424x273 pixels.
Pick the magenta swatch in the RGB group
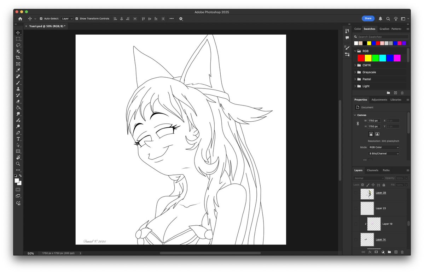397,58
